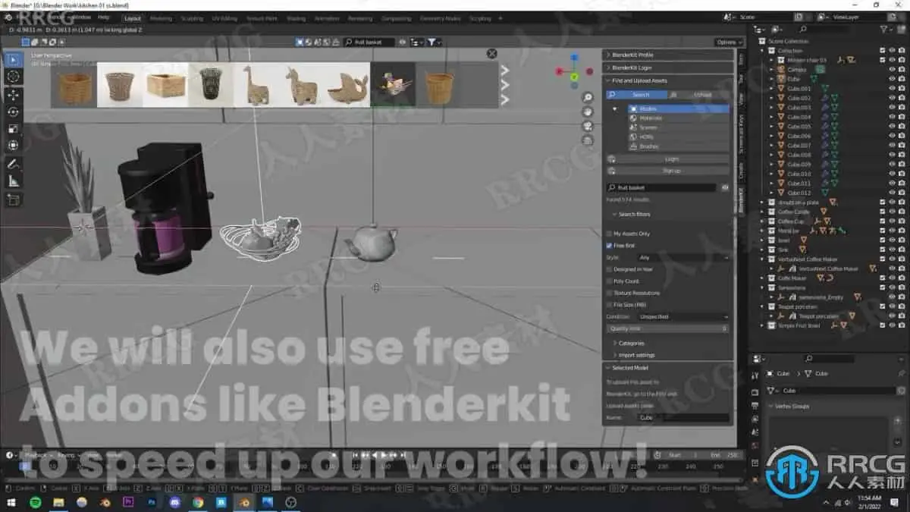Hide Cube.001 using its eye toggle
910x512 pixels.
pos(892,88)
